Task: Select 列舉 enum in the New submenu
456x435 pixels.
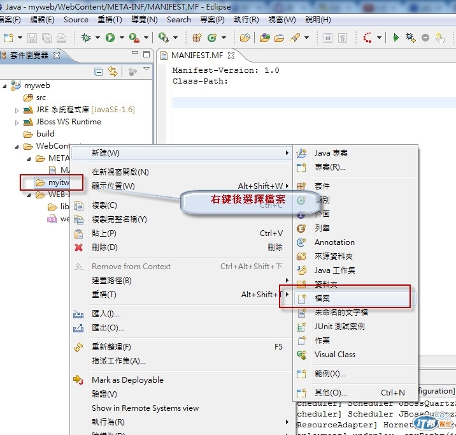Action: (355, 228)
